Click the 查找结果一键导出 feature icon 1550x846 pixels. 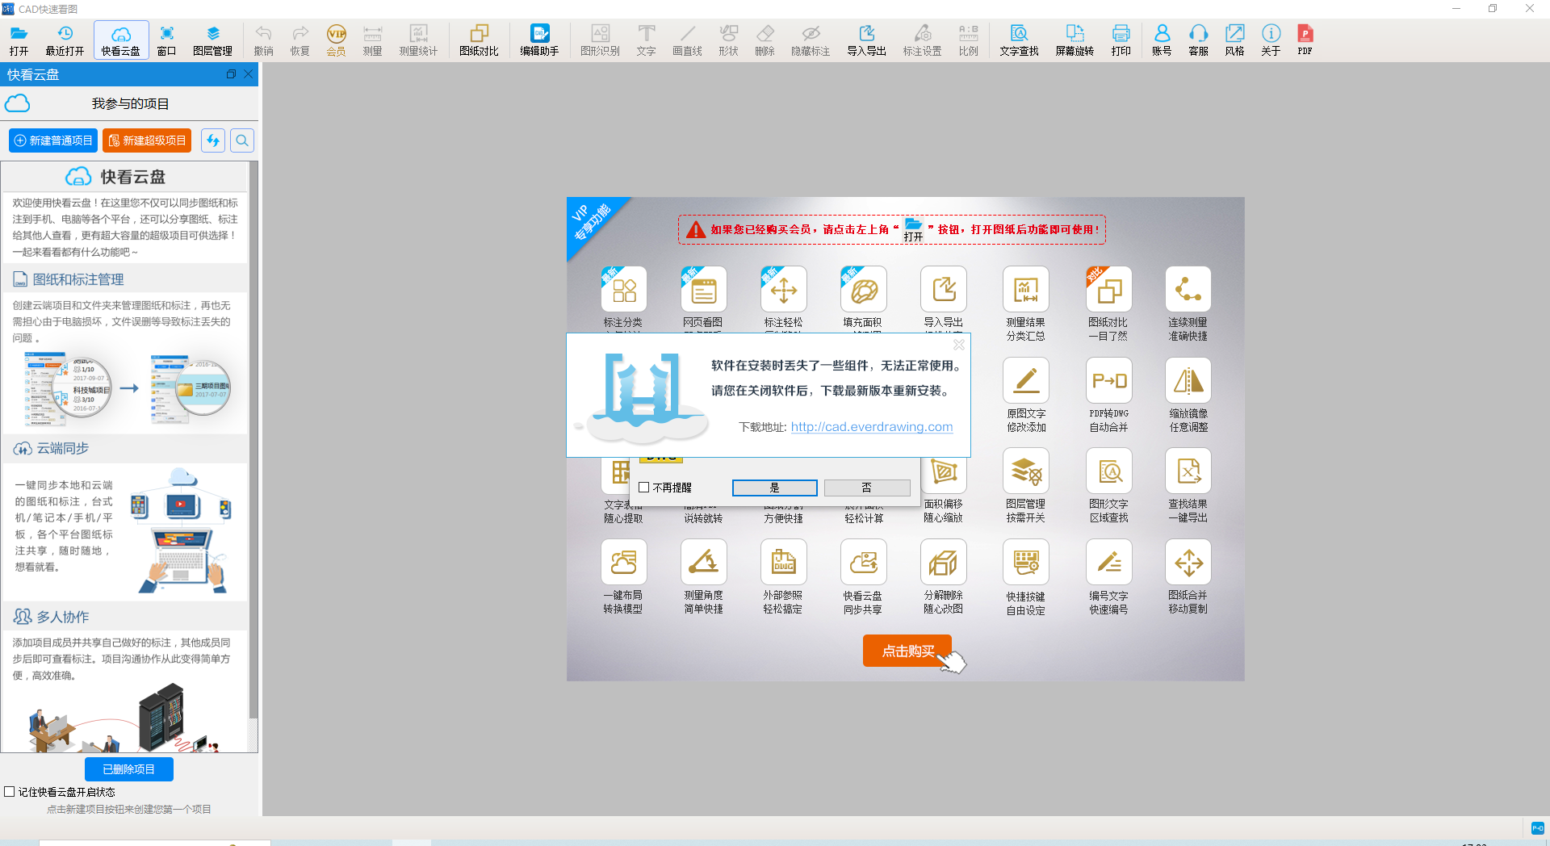(1188, 471)
